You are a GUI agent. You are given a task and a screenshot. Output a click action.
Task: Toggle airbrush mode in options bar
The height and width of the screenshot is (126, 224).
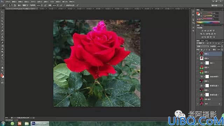pyautogui.click(x=61, y=5)
